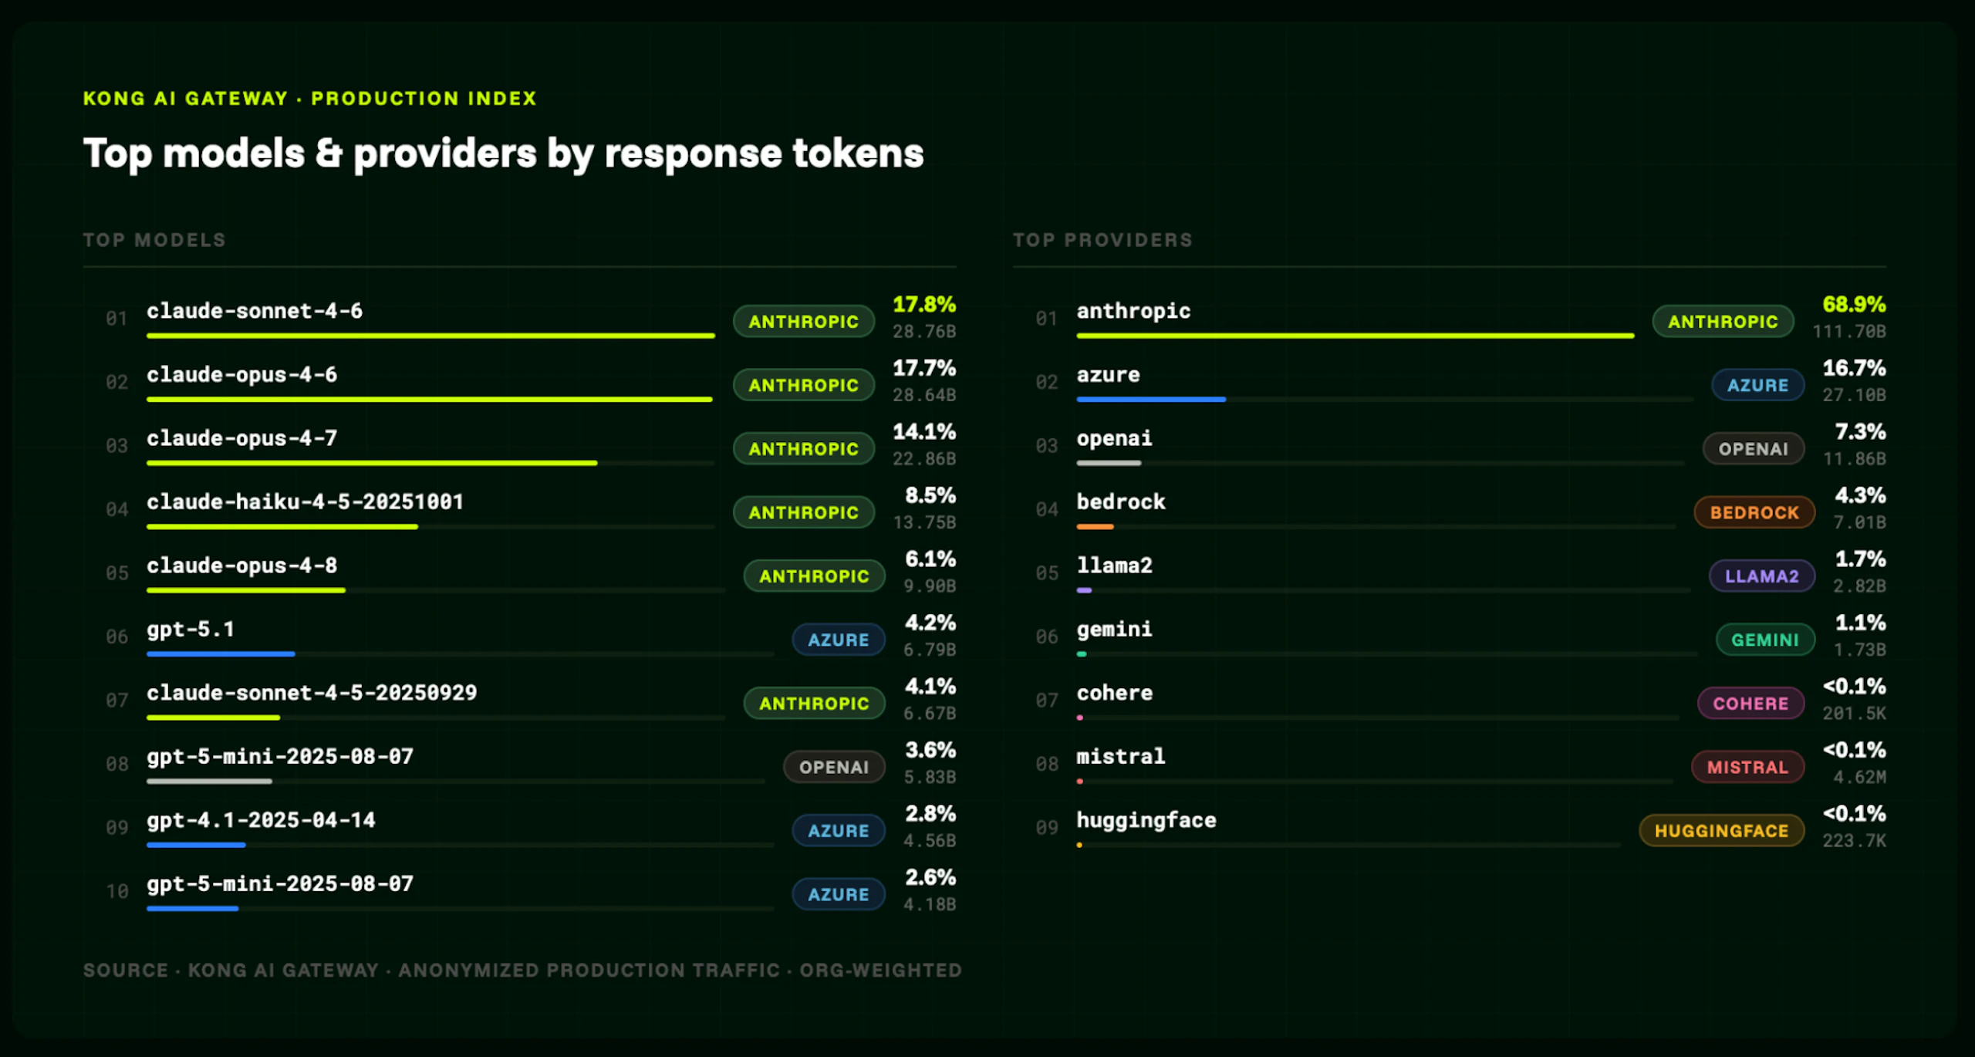Click the 17.7% share value

tap(924, 368)
